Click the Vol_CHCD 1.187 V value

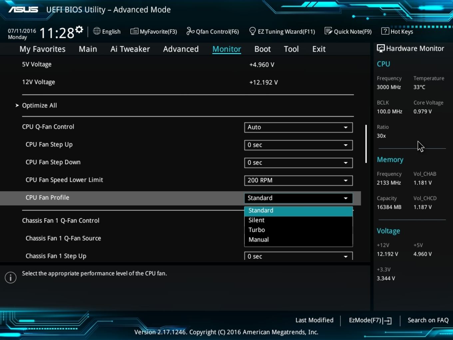coord(423,207)
